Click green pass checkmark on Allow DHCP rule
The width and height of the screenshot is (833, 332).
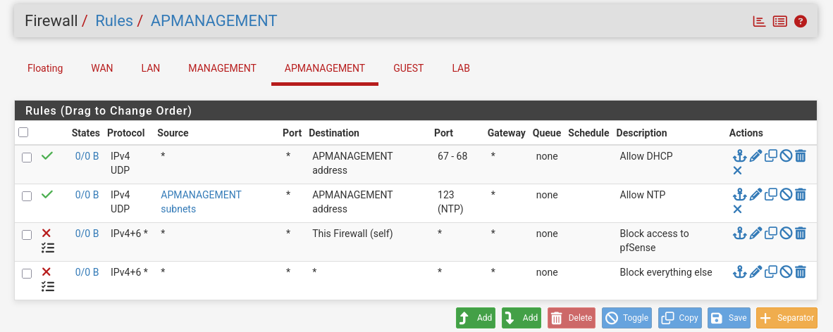point(47,156)
